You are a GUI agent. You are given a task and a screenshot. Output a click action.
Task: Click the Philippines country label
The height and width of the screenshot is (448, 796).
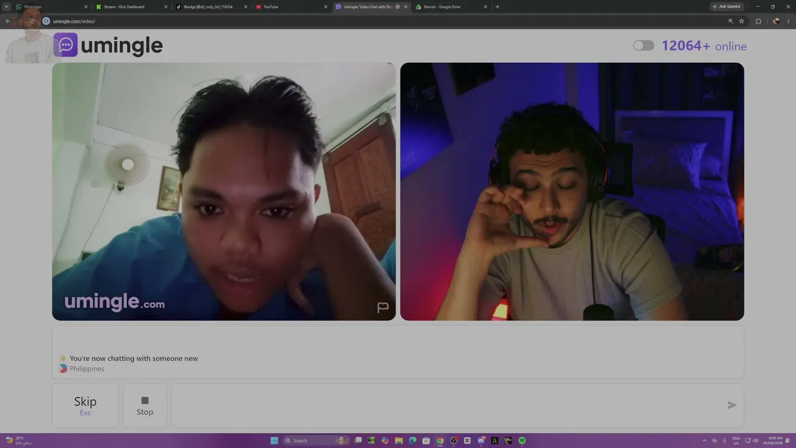coord(86,369)
